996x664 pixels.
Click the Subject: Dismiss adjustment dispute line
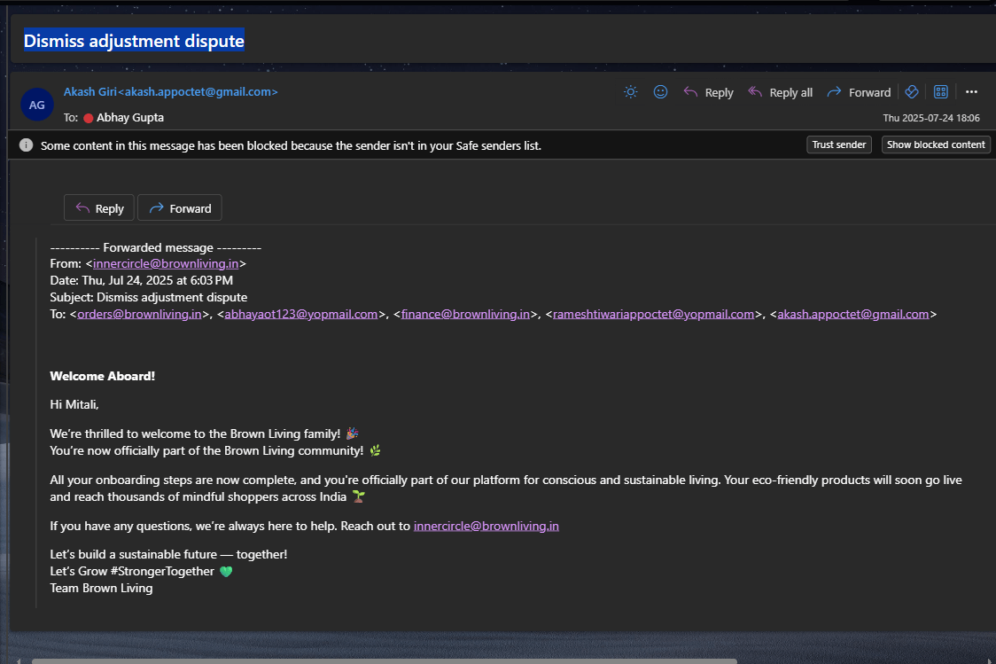tap(149, 297)
